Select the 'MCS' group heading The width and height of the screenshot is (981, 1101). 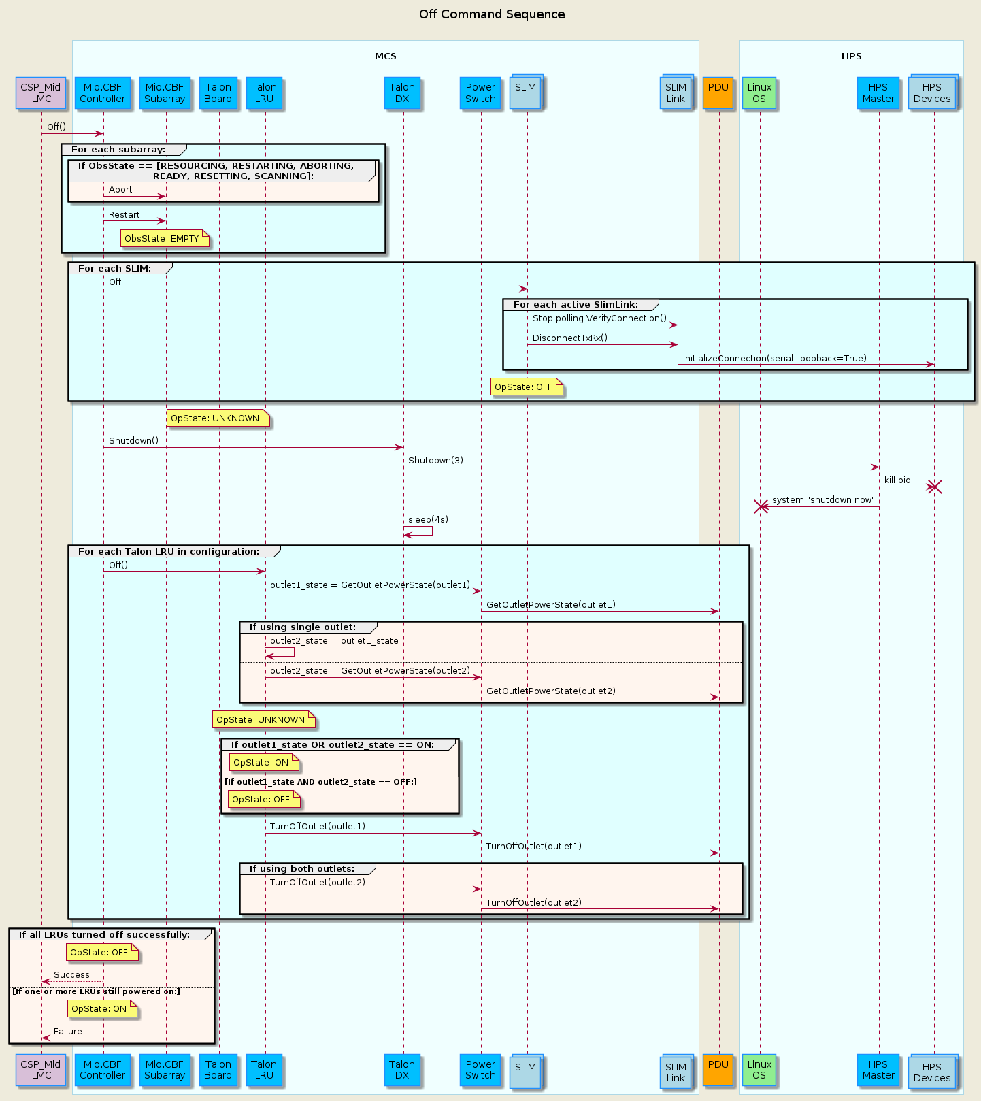click(x=386, y=56)
